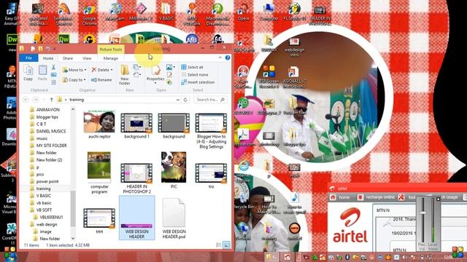Switch to the Manage ribbon tab
This screenshot has height=262, width=467.
pos(110,58)
